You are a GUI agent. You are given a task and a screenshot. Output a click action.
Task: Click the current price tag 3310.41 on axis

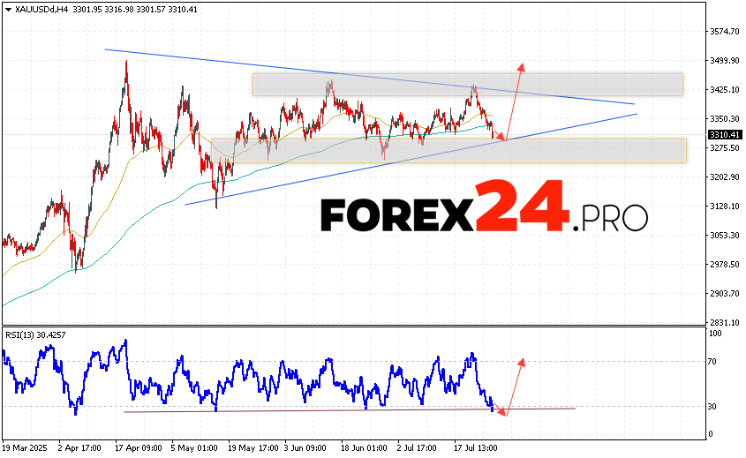click(725, 135)
